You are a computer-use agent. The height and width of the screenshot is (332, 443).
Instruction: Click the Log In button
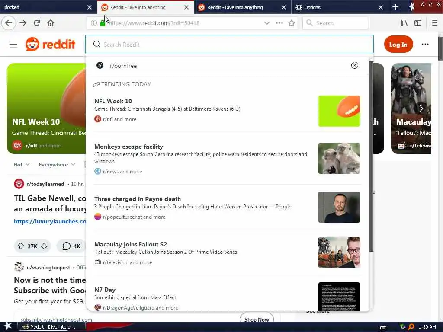[x=398, y=44]
